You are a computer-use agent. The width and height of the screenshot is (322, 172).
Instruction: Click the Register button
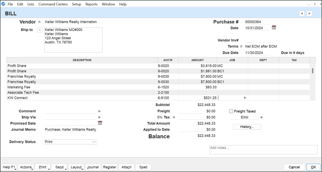[x=110, y=167]
